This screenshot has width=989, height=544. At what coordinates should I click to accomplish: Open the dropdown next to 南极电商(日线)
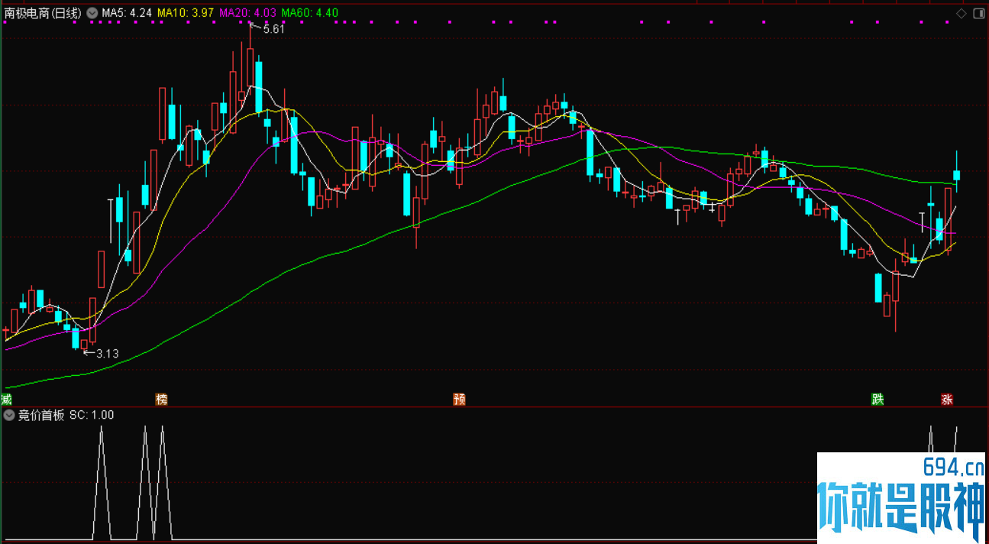(x=92, y=13)
